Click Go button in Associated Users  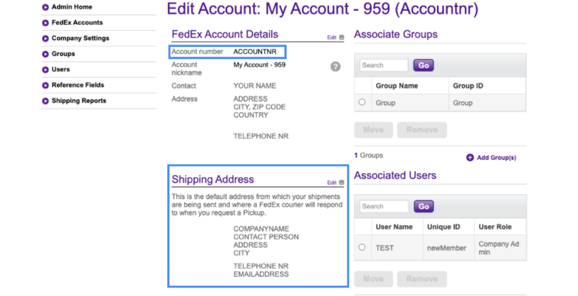tap(424, 207)
